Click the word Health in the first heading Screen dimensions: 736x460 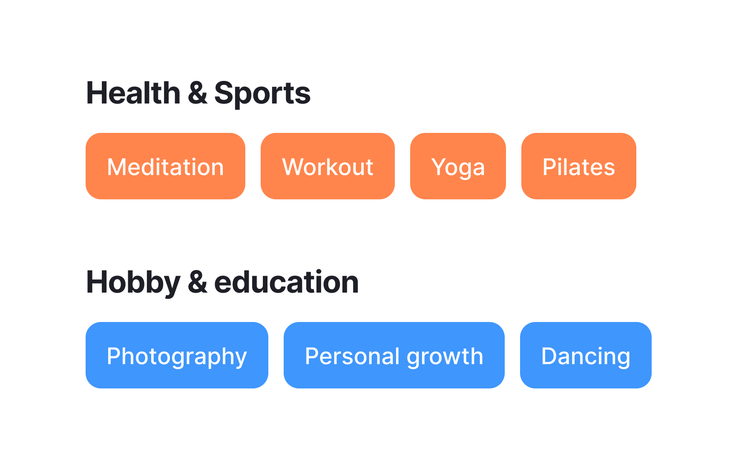click(x=133, y=93)
